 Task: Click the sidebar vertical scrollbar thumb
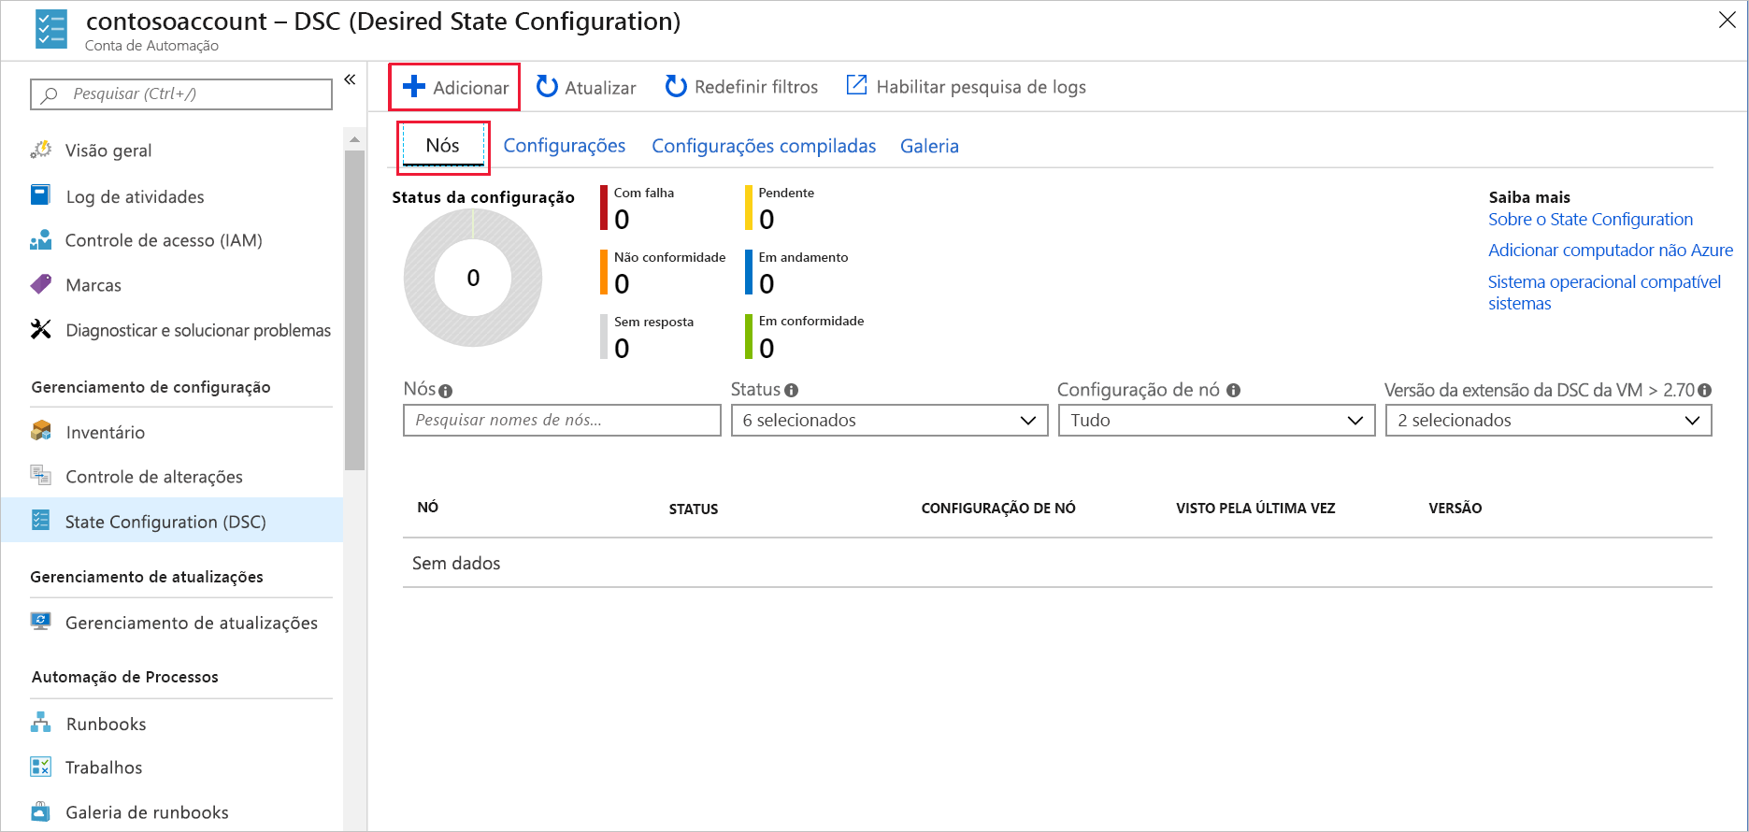pos(354,309)
